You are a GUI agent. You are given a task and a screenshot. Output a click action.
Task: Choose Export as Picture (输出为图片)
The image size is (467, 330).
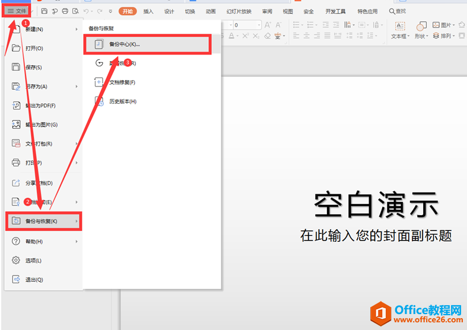click(41, 124)
